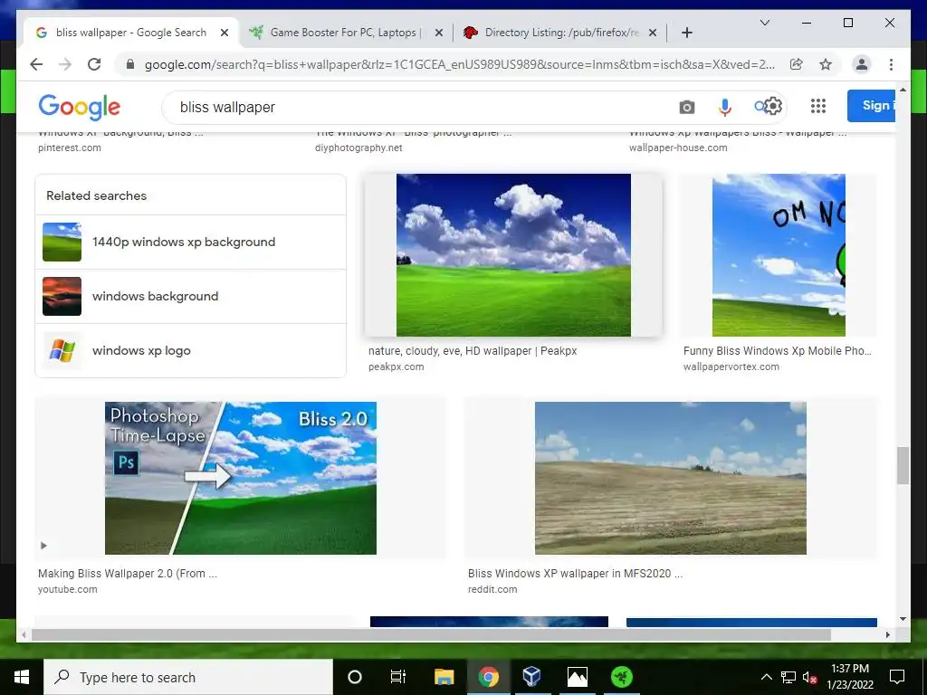View site info via the padlock icon

130,64
